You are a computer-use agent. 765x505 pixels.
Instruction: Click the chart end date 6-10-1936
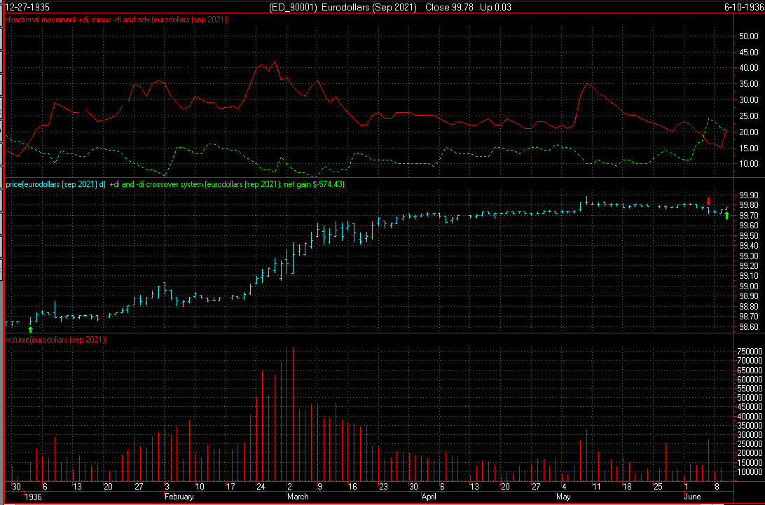tap(743, 7)
